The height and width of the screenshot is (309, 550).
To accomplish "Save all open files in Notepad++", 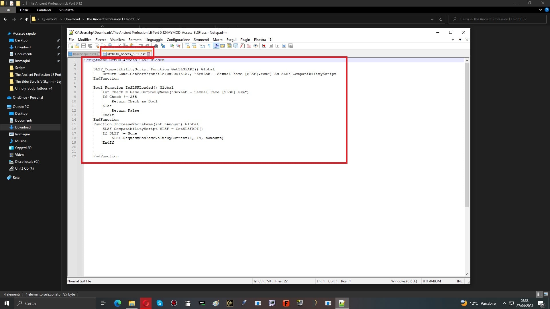I will [90, 46].
